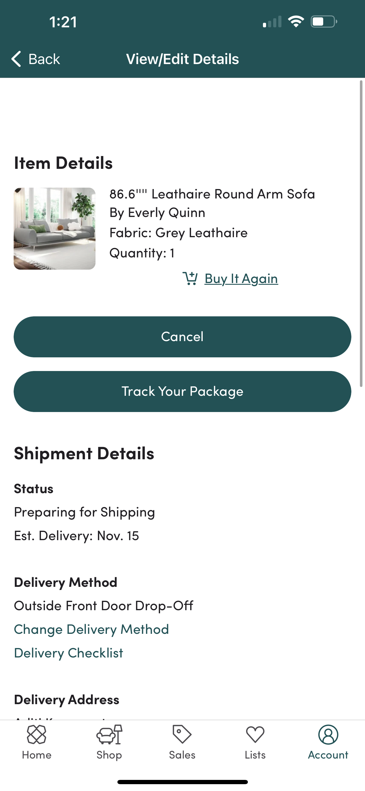Tap the Shop sofa-and-lamp icon
The width and height of the screenshot is (365, 791).
(109, 735)
